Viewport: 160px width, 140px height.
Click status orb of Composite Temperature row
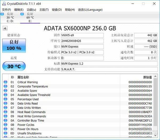pos(6,86)
